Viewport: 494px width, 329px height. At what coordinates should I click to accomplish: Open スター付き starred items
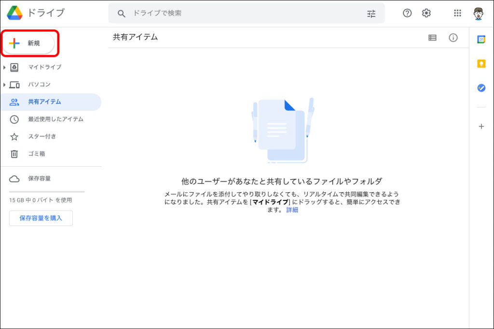tap(42, 136)
